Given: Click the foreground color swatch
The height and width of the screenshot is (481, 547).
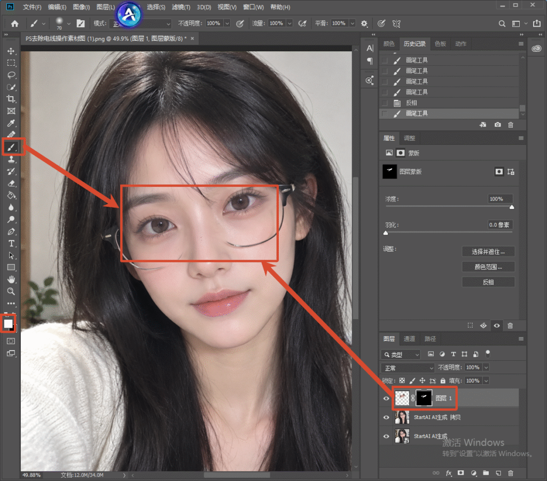Looking at the screenshot, I should tap(8, 323).
